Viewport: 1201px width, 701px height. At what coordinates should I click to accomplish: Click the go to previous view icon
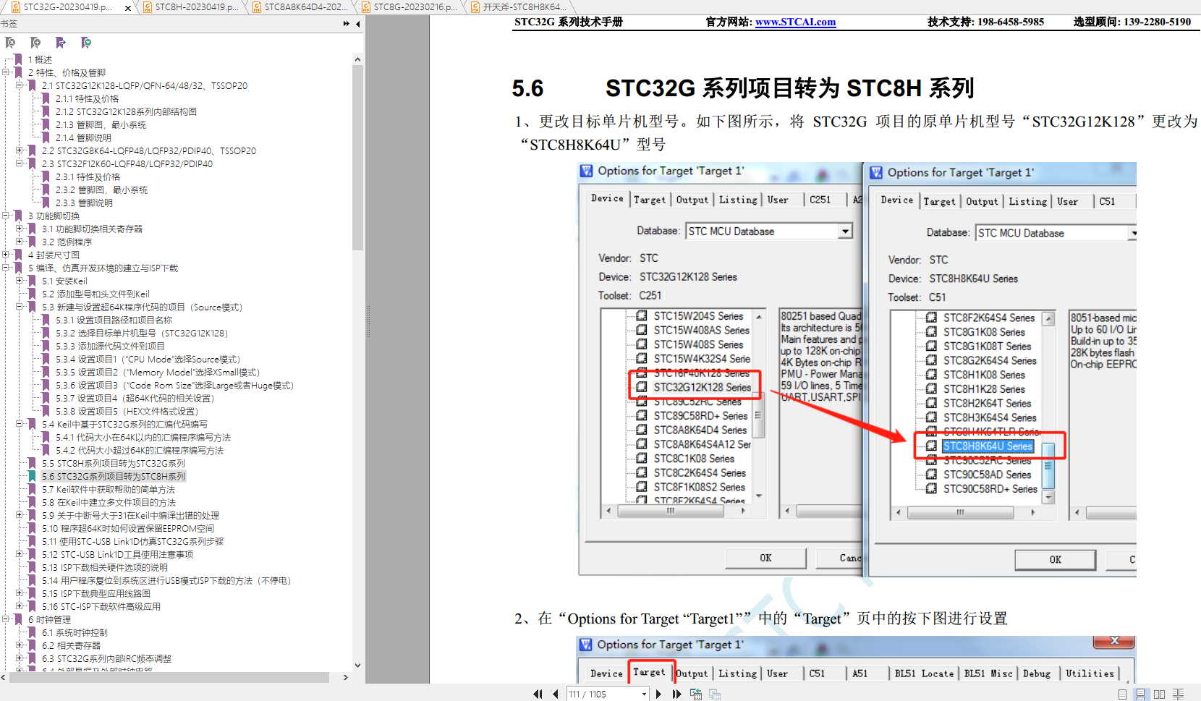point(696,694)
